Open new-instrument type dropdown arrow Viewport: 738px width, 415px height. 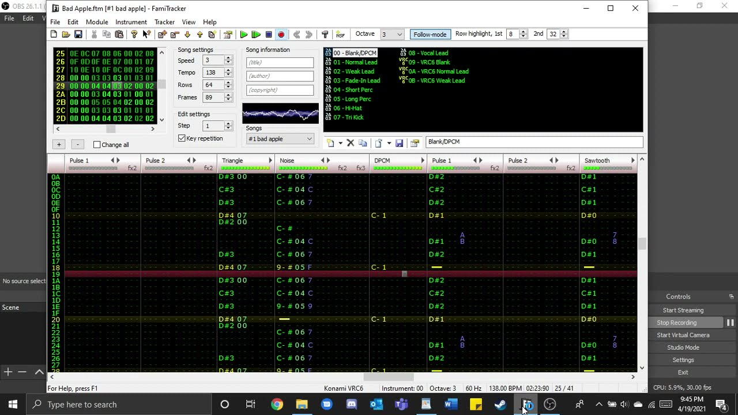pos(340,143)
